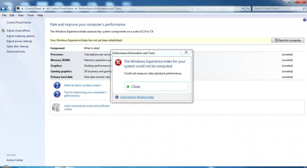Open Tips for improving your computer's performance
This screenshot has height=168, width=307.
[85, 94]
